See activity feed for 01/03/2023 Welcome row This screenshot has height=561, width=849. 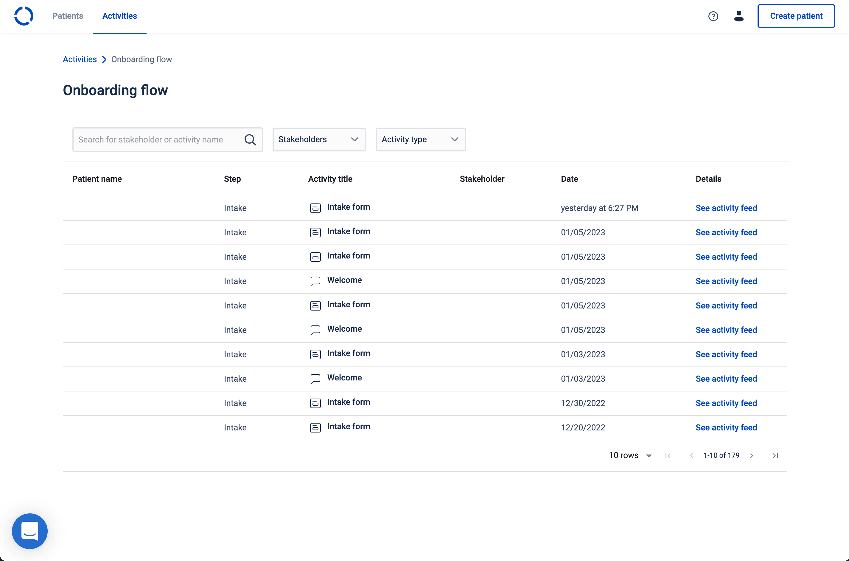point(726,379)
